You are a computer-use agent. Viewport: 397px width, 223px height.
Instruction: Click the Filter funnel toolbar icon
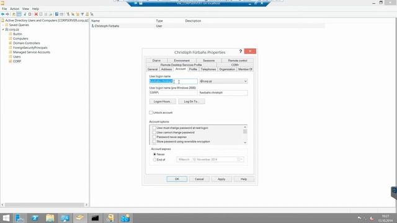(83, 14)
